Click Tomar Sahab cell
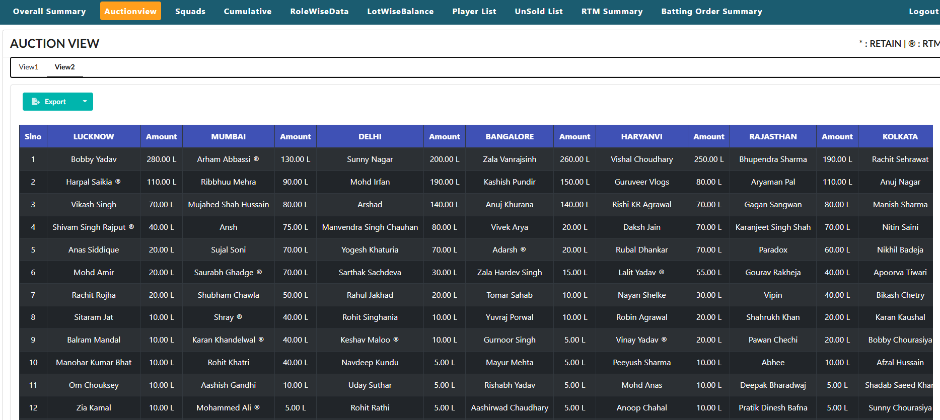This screenshot has width=940, height=420. pos(510,295)
